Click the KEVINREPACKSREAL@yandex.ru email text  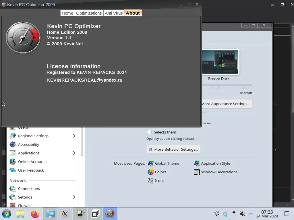[x=85, y=80]
